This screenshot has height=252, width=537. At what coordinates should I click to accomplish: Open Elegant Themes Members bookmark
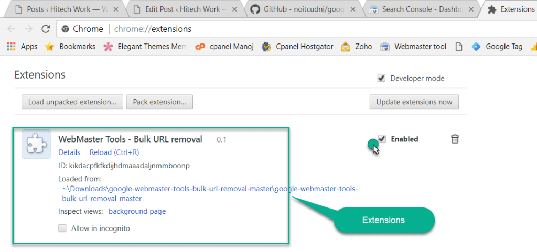tap(146, 47)
